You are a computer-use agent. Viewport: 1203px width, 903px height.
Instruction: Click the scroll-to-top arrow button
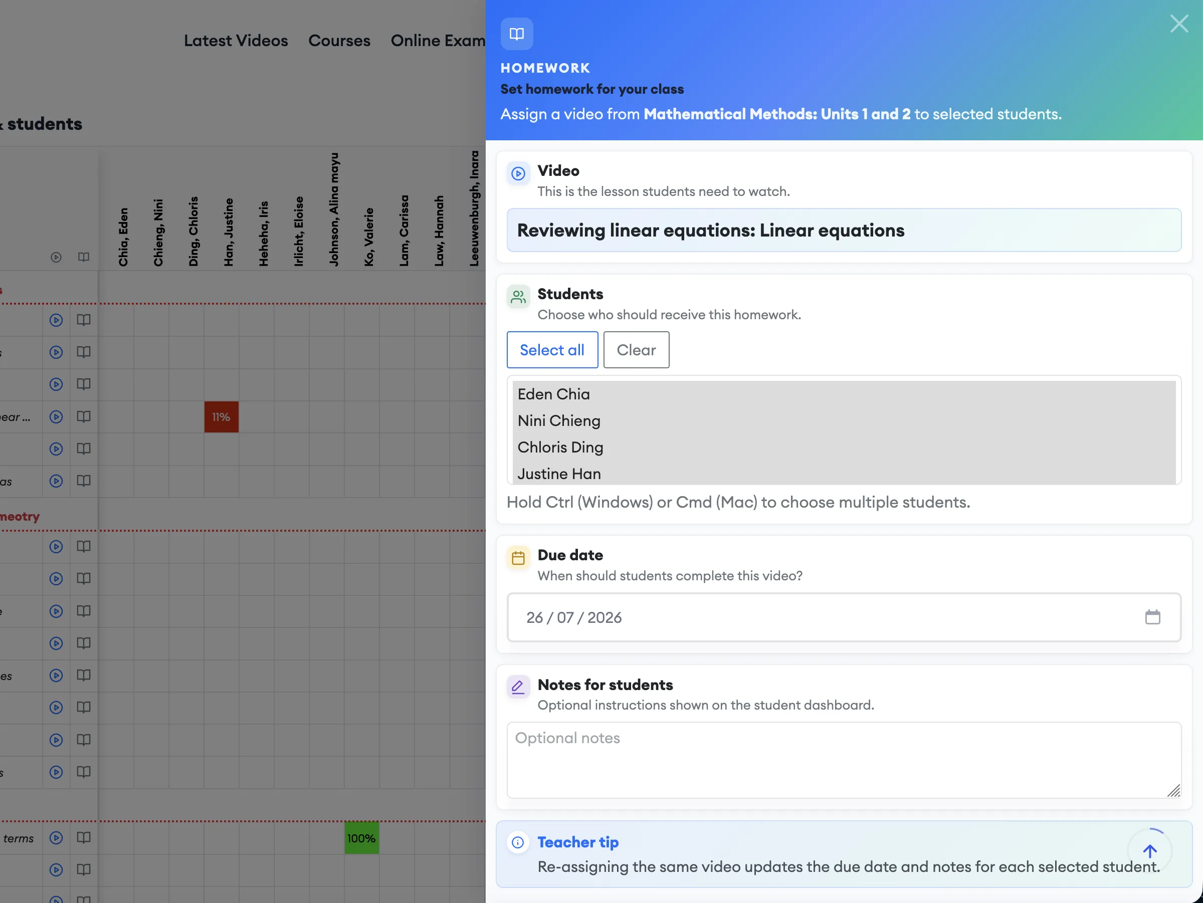[1150, 851]
